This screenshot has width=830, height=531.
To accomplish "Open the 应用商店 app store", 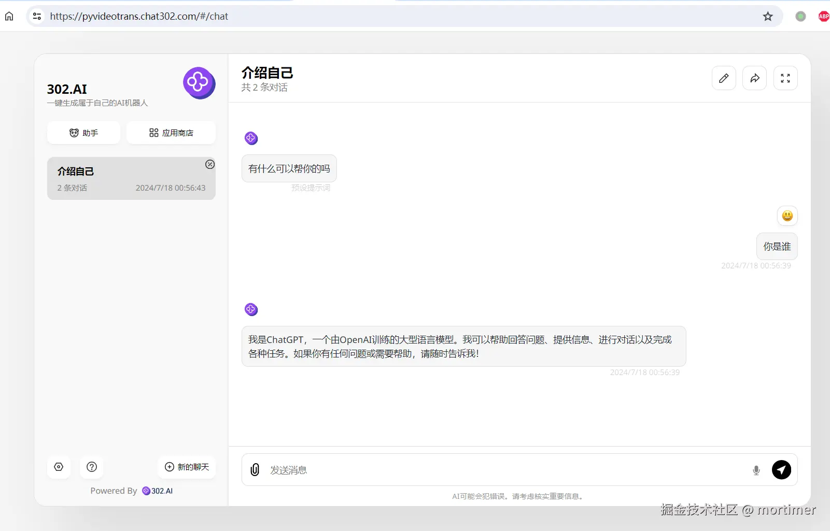I will [x=171, y=133].
